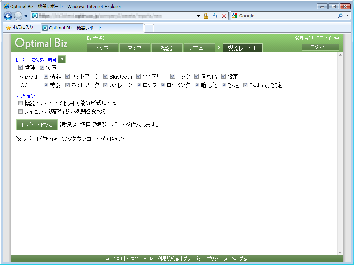Screen dimensions: 354x265
Task: Collapse the レポートに含める項目 section arrow
Action: 62,59
